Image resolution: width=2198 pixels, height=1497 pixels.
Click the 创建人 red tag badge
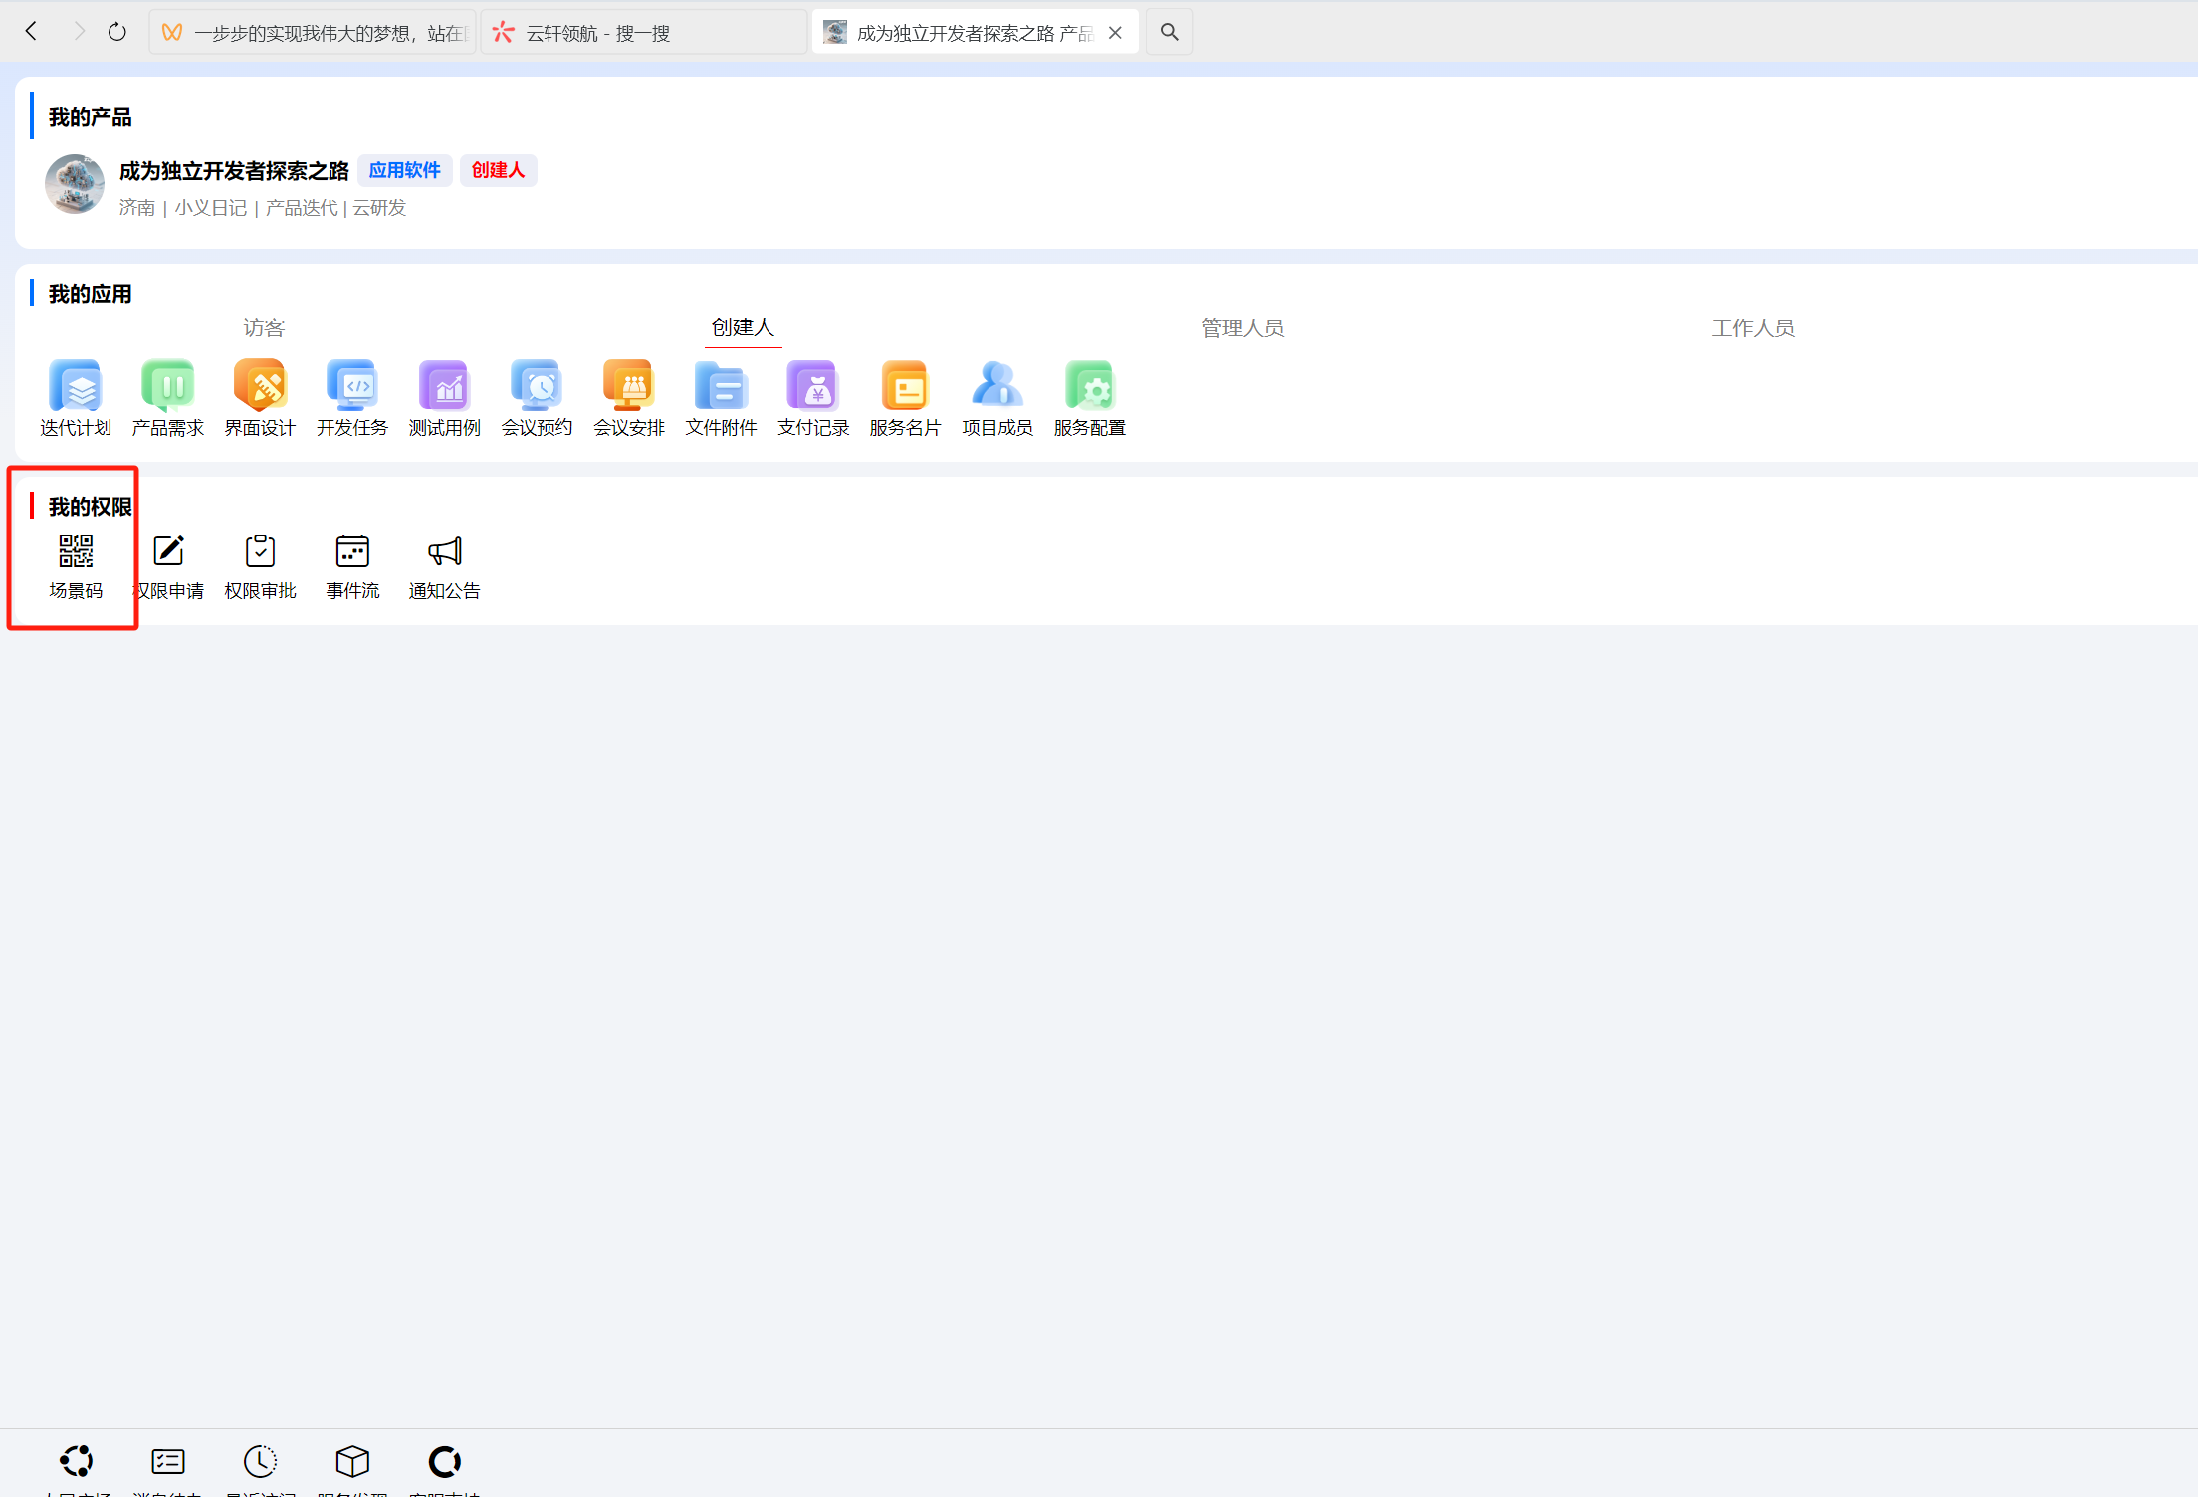[x=498, y=170]
